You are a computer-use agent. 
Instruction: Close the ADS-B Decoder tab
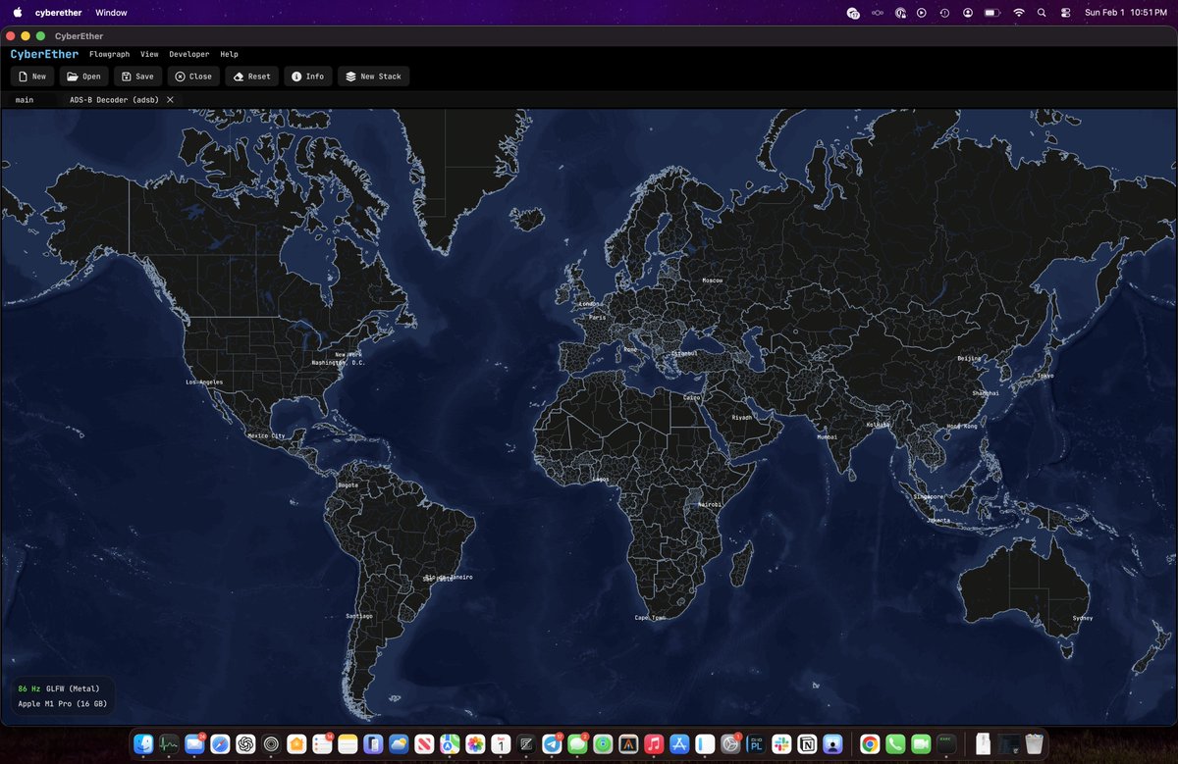pyautogui.click(x=170, y=100)
